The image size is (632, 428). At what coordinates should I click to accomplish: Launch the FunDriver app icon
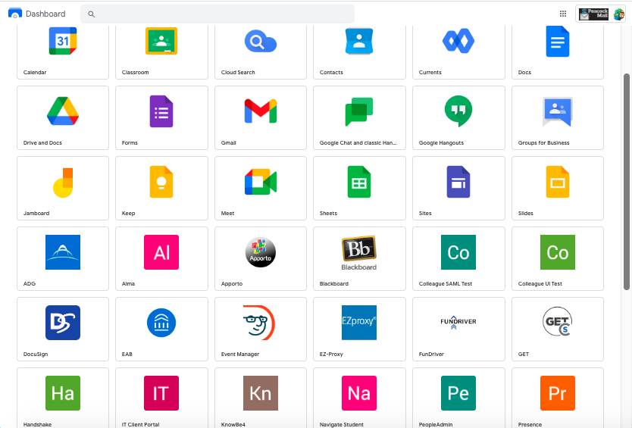click(x=458, y=323)
